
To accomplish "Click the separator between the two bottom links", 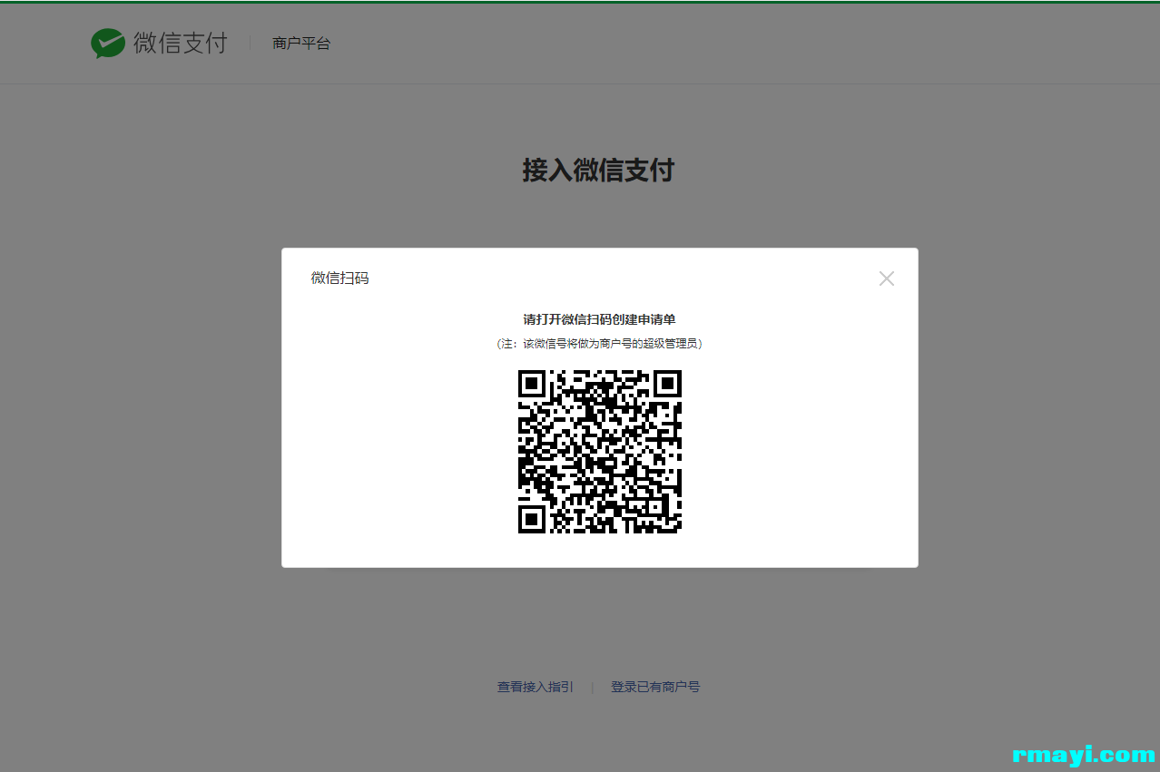I will (592, 688).
